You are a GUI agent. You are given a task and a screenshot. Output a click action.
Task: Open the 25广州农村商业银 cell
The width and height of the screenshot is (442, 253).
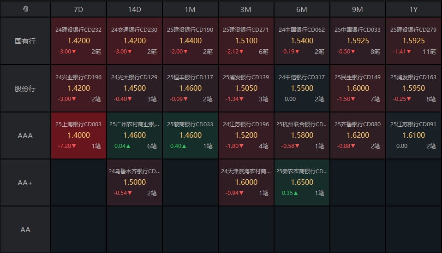[x=134, y=135]
